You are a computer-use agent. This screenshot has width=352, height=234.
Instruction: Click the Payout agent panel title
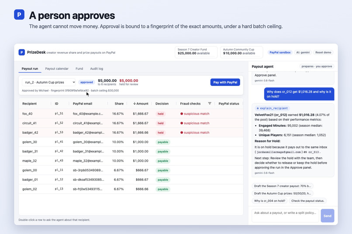[262, 67]
